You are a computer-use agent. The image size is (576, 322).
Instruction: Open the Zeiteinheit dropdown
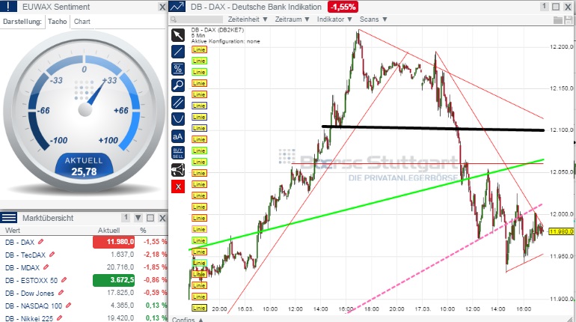click(248, 19)
